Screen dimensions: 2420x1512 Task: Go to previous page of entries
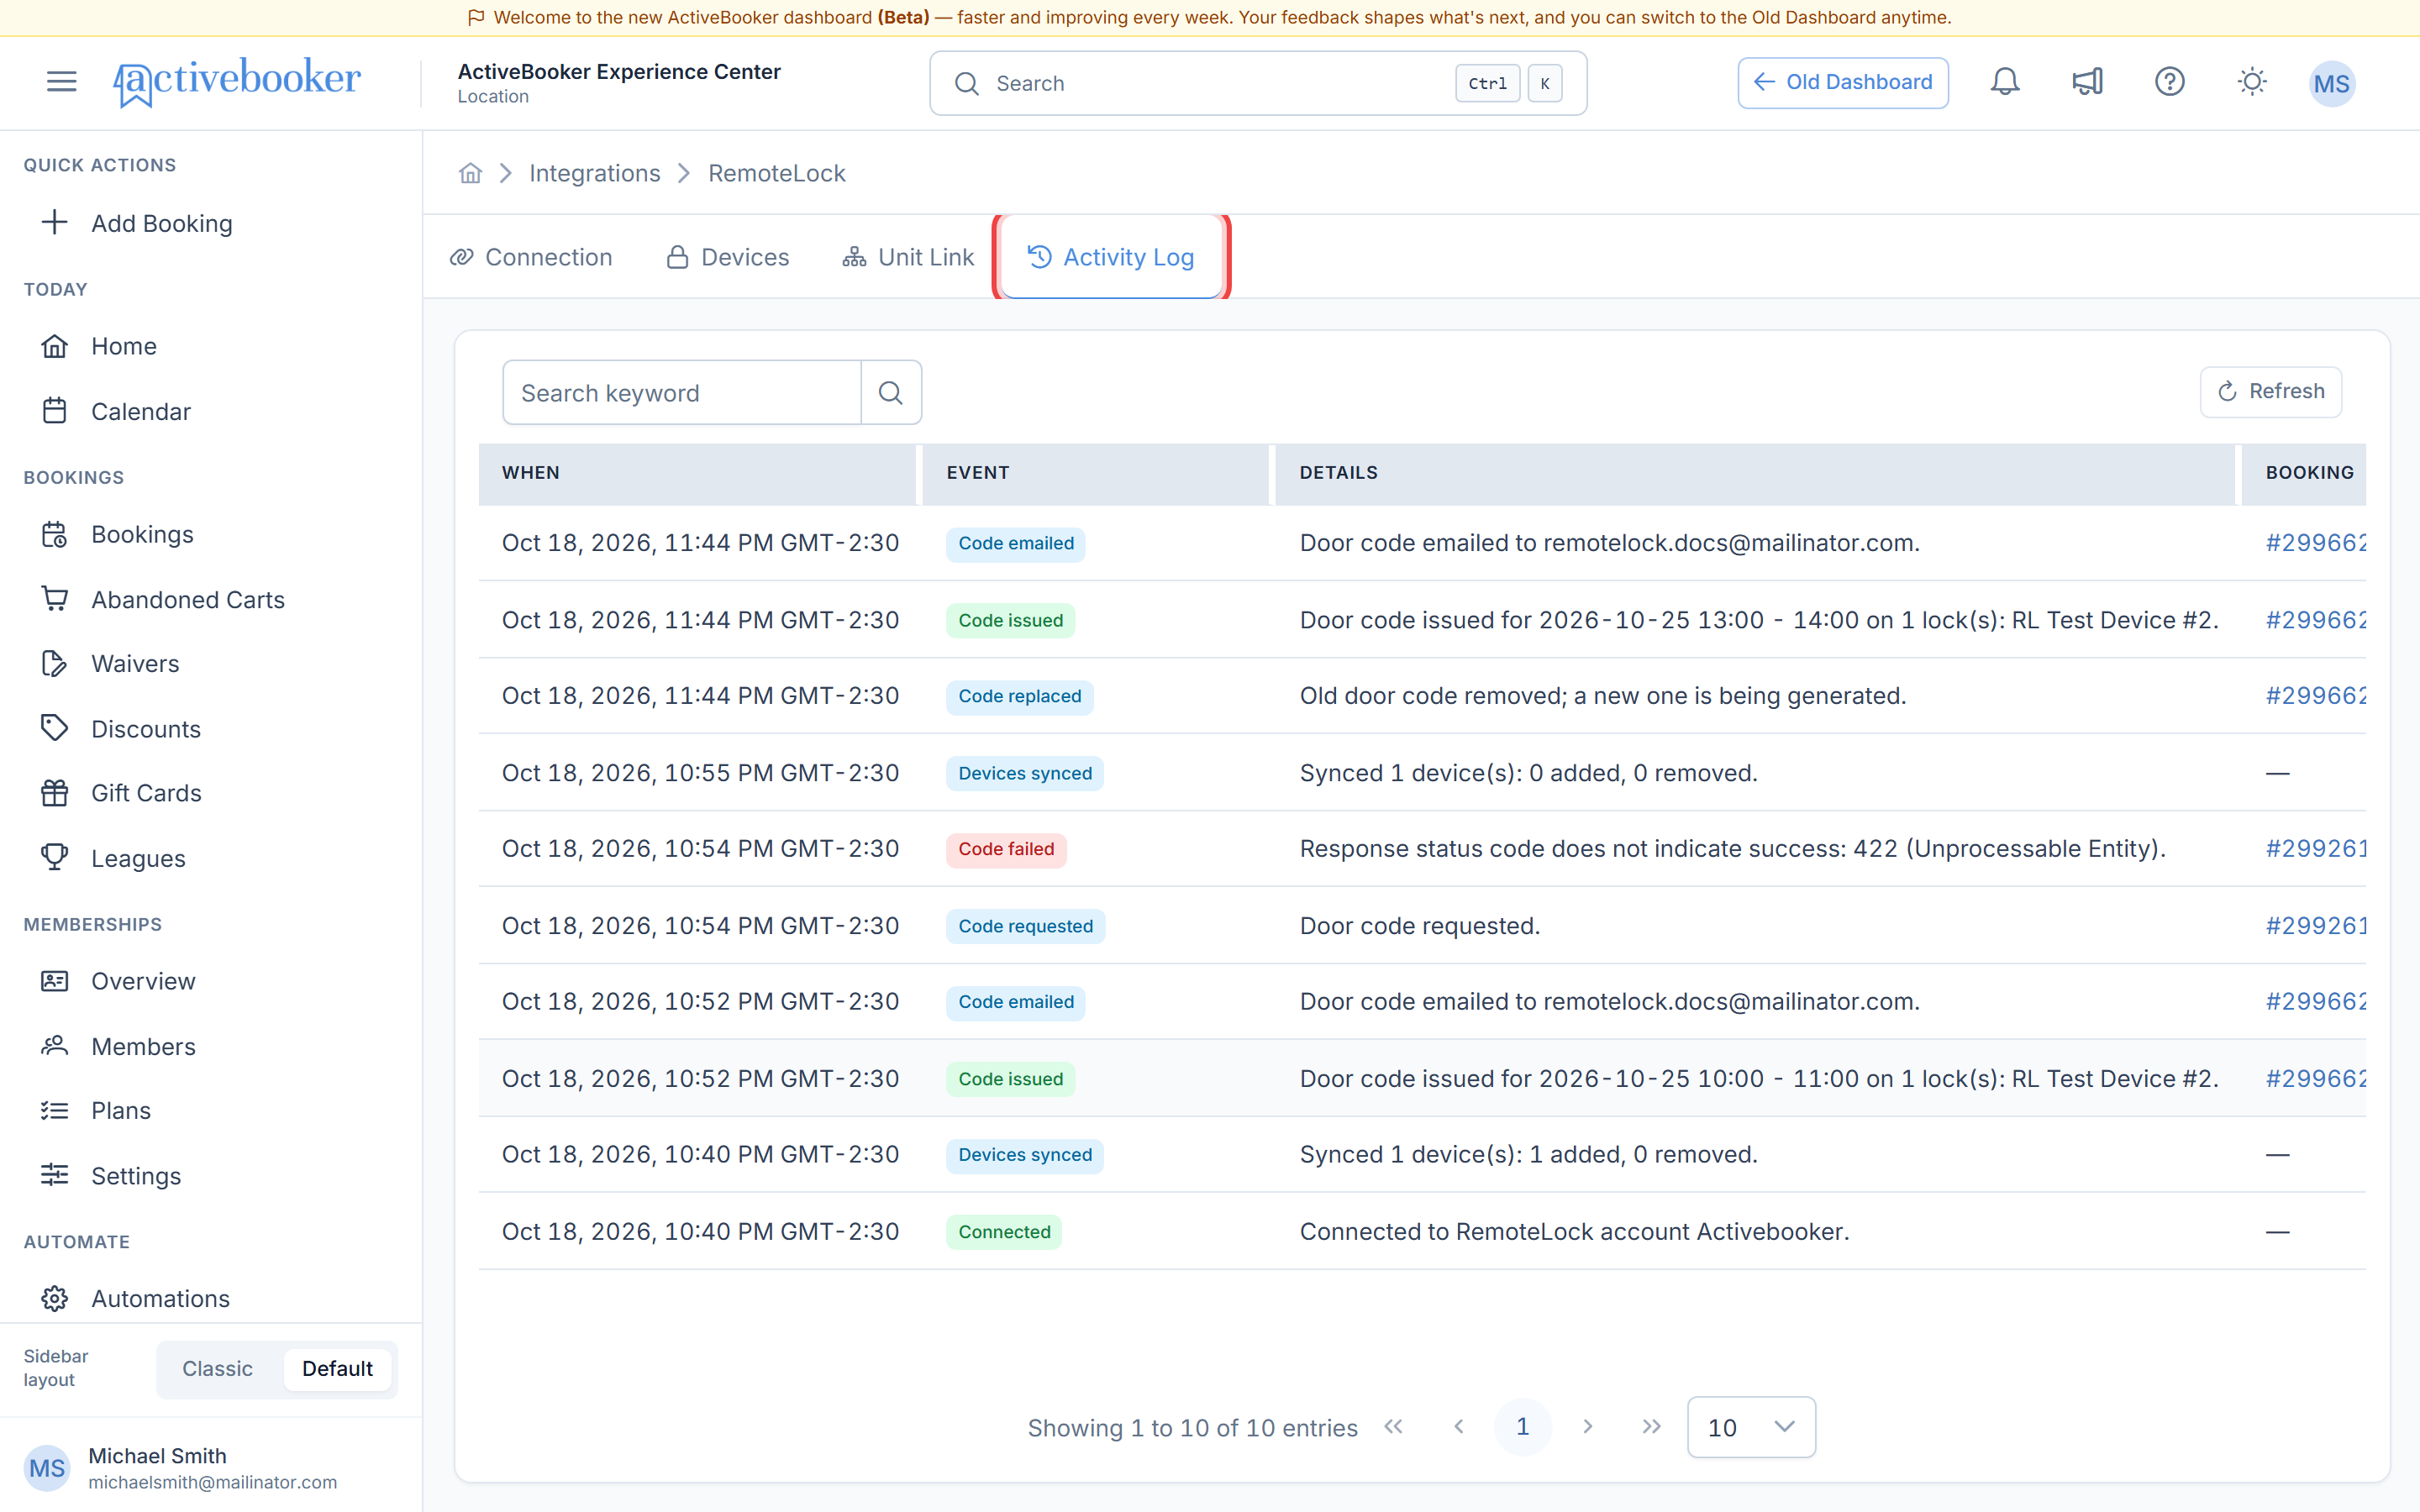1459,1427
